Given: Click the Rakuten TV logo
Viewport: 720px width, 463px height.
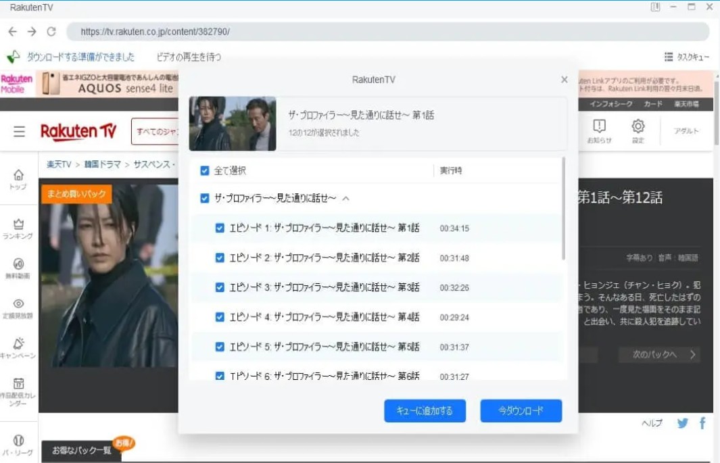Looking at the screenshot, I should [78, 131].
